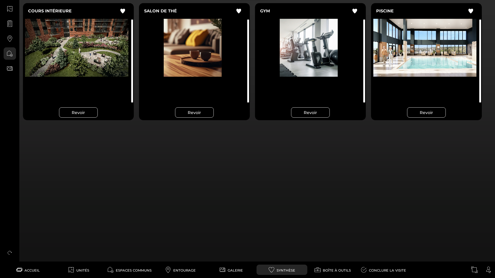The width and height of the screenshot is (495, 278).
Task: Open Espaces Communs in bottom navigation
Action: 129,270
